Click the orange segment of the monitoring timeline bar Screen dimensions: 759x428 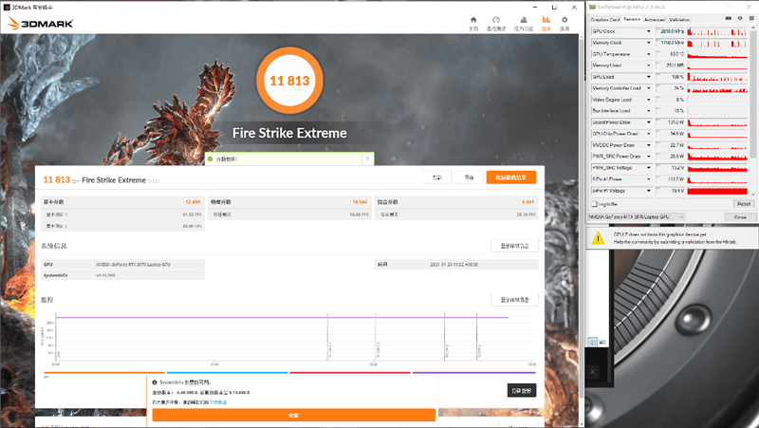point(104,373)
